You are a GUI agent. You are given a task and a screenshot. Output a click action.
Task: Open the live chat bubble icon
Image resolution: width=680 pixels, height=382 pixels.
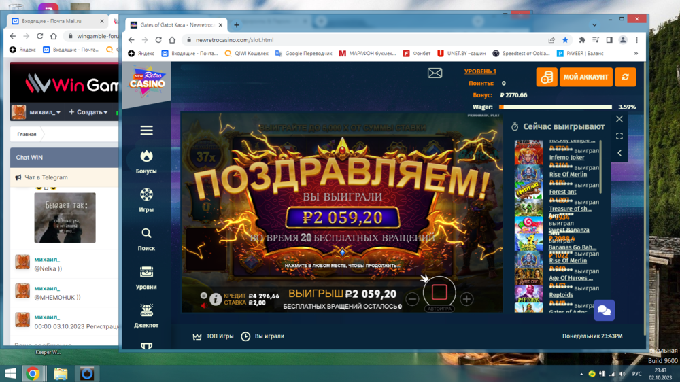[604, 311]
